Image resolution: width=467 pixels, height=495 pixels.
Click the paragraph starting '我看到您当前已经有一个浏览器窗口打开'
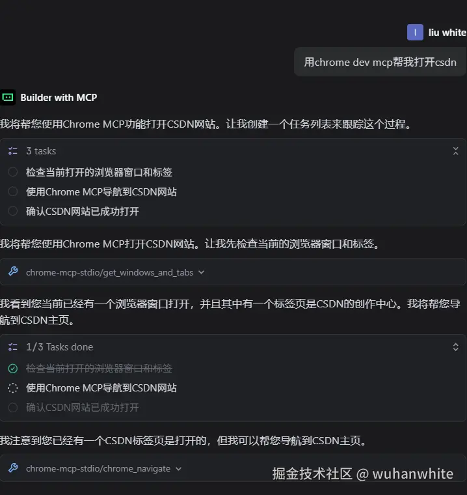pyautogui.click(x=230, y=312)
